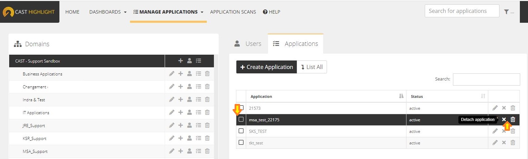The image size is (528, 159).
Task: Edit the tkt_test application
Action: point(495,143)
